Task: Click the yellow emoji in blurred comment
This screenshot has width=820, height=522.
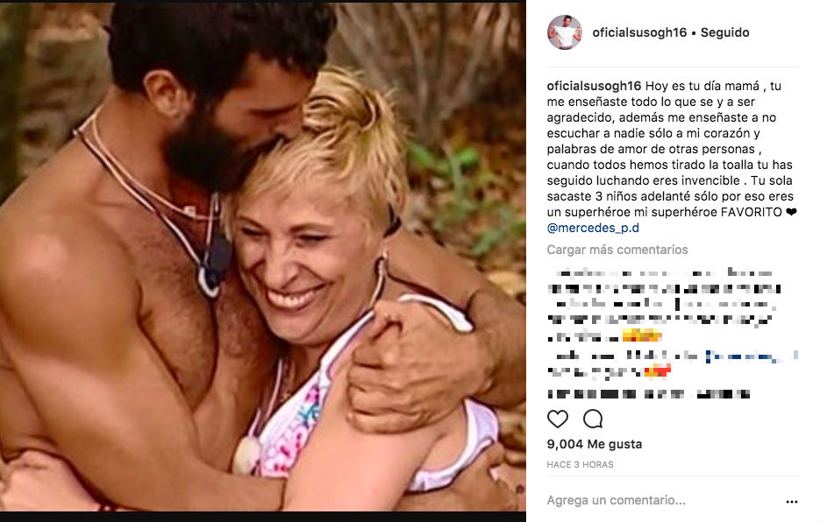Action: tap(642, 336)
